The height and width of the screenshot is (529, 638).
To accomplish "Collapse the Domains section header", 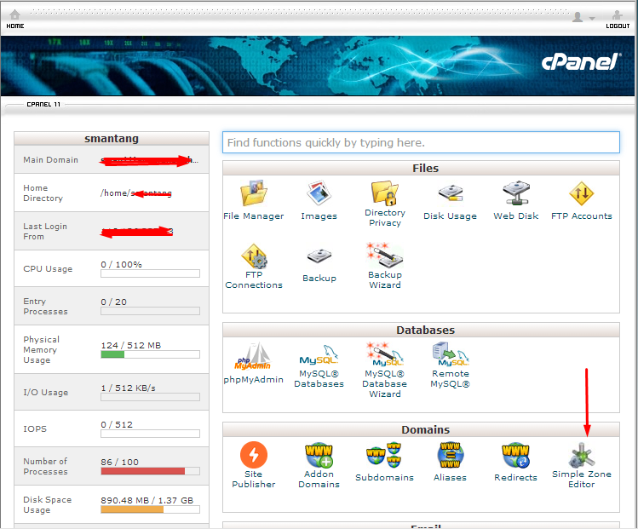I will [x=421, y=429].
